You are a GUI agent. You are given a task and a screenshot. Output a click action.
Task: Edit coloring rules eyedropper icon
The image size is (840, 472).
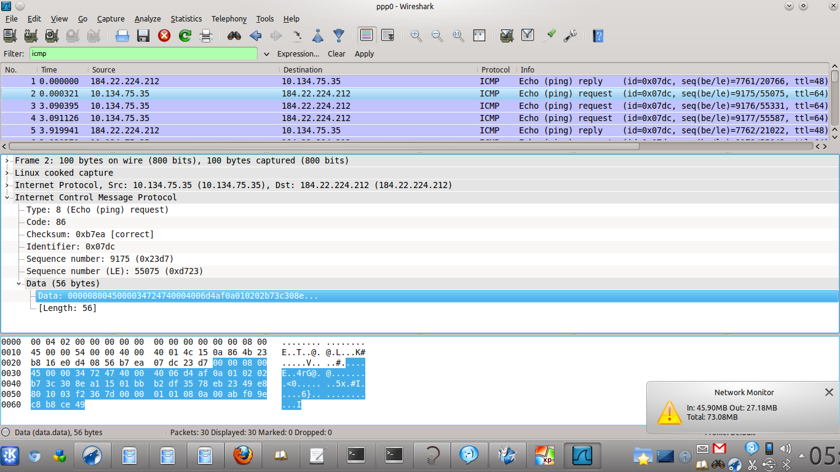click(549, 36)
